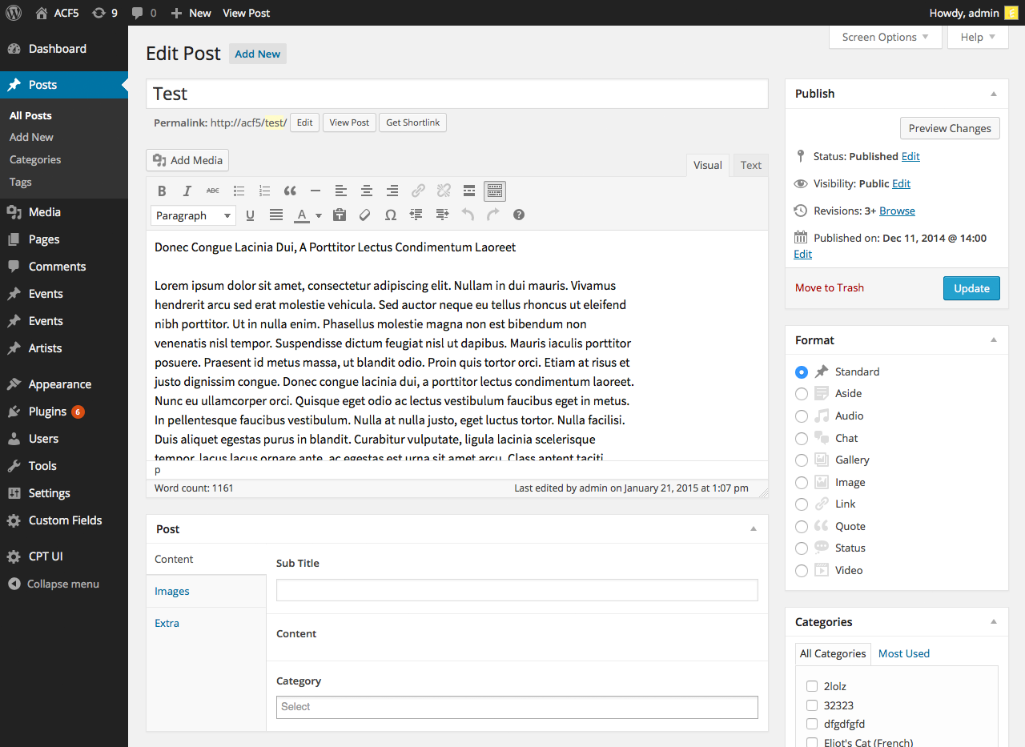This screenshot has height=747, width=1025.
Task: Open the special character omega tool
Action: point(390,215)
